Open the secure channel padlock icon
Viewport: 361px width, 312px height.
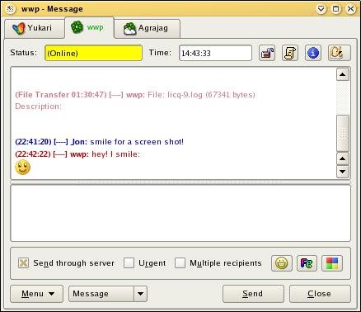267,53
